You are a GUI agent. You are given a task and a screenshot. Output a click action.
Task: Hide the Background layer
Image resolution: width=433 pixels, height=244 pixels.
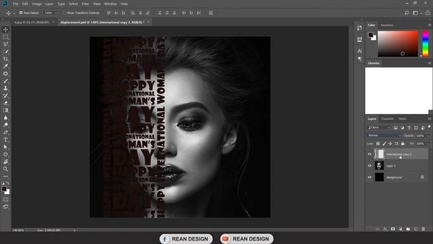click(x=369, y=178)
